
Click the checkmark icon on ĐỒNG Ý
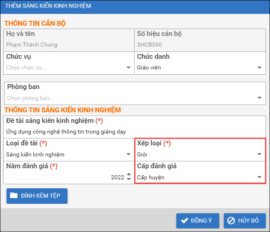pos(184,221)
